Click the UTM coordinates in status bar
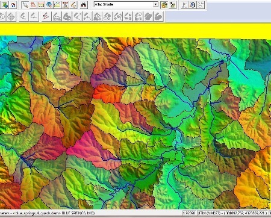Viewport: 271px width, 218px height. [232, 213]
